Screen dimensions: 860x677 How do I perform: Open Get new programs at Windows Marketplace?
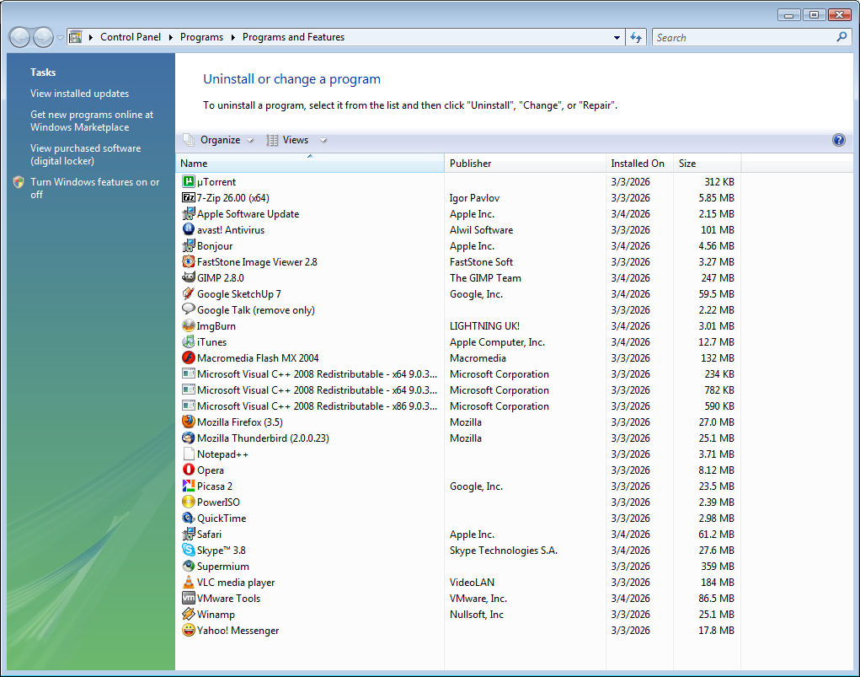click(x=92, y=121)
